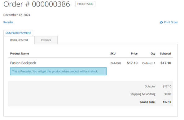Image resolution: width=184 pixels, height=120 pixels.
Task: Click the Grand Total amount $17.10
Action: pos(167,102)
